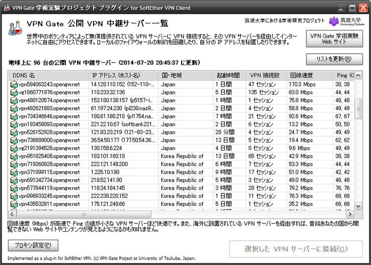371x265 pixels.
Task: Click 9.6 Mbps speed value
Action: point(299,148)
